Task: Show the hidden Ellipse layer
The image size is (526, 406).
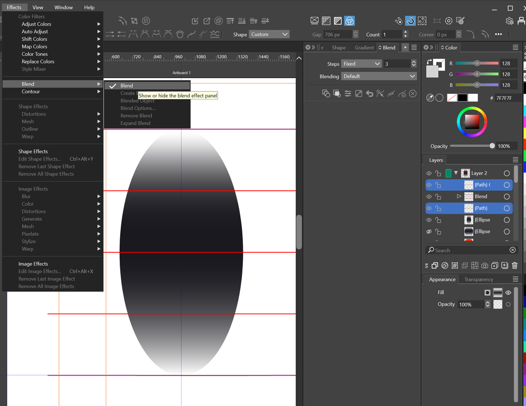Action: click(429, 231)
